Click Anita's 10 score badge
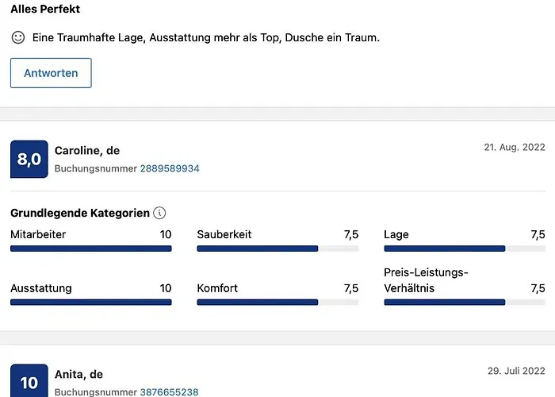The width and height of the screenshot is (555, 397). [29, 382]
